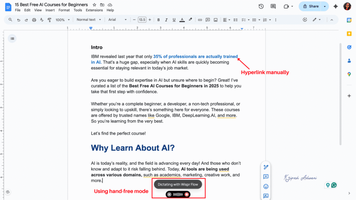356x200 pixels.
Task: Click the search menus magnifier
Action: pos(10,20)
